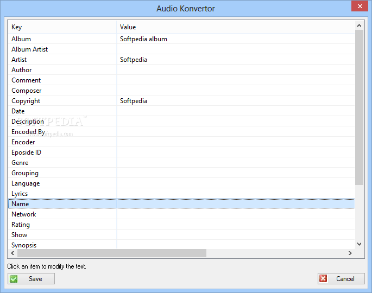Click the Key column header

pos(62,27)
